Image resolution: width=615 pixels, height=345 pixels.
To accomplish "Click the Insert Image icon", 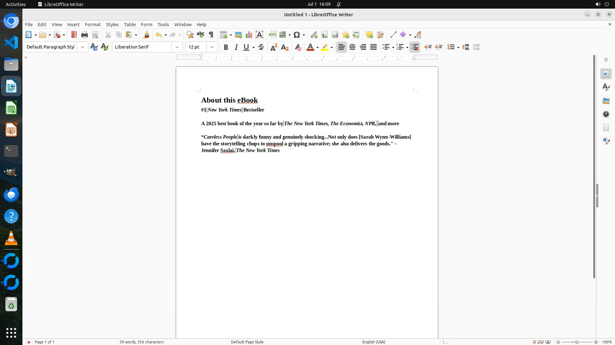I will 238,35.
